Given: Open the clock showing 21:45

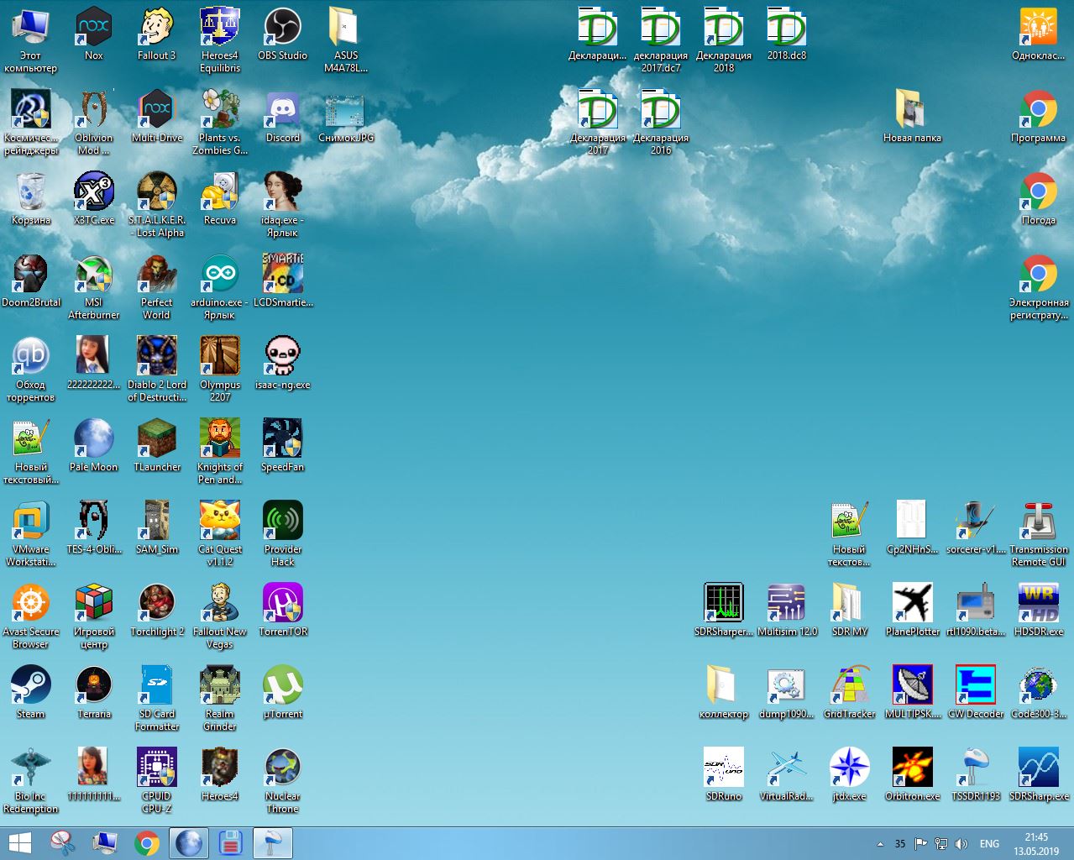Looking at the screenshot, I should click(x=1036, y=844).
